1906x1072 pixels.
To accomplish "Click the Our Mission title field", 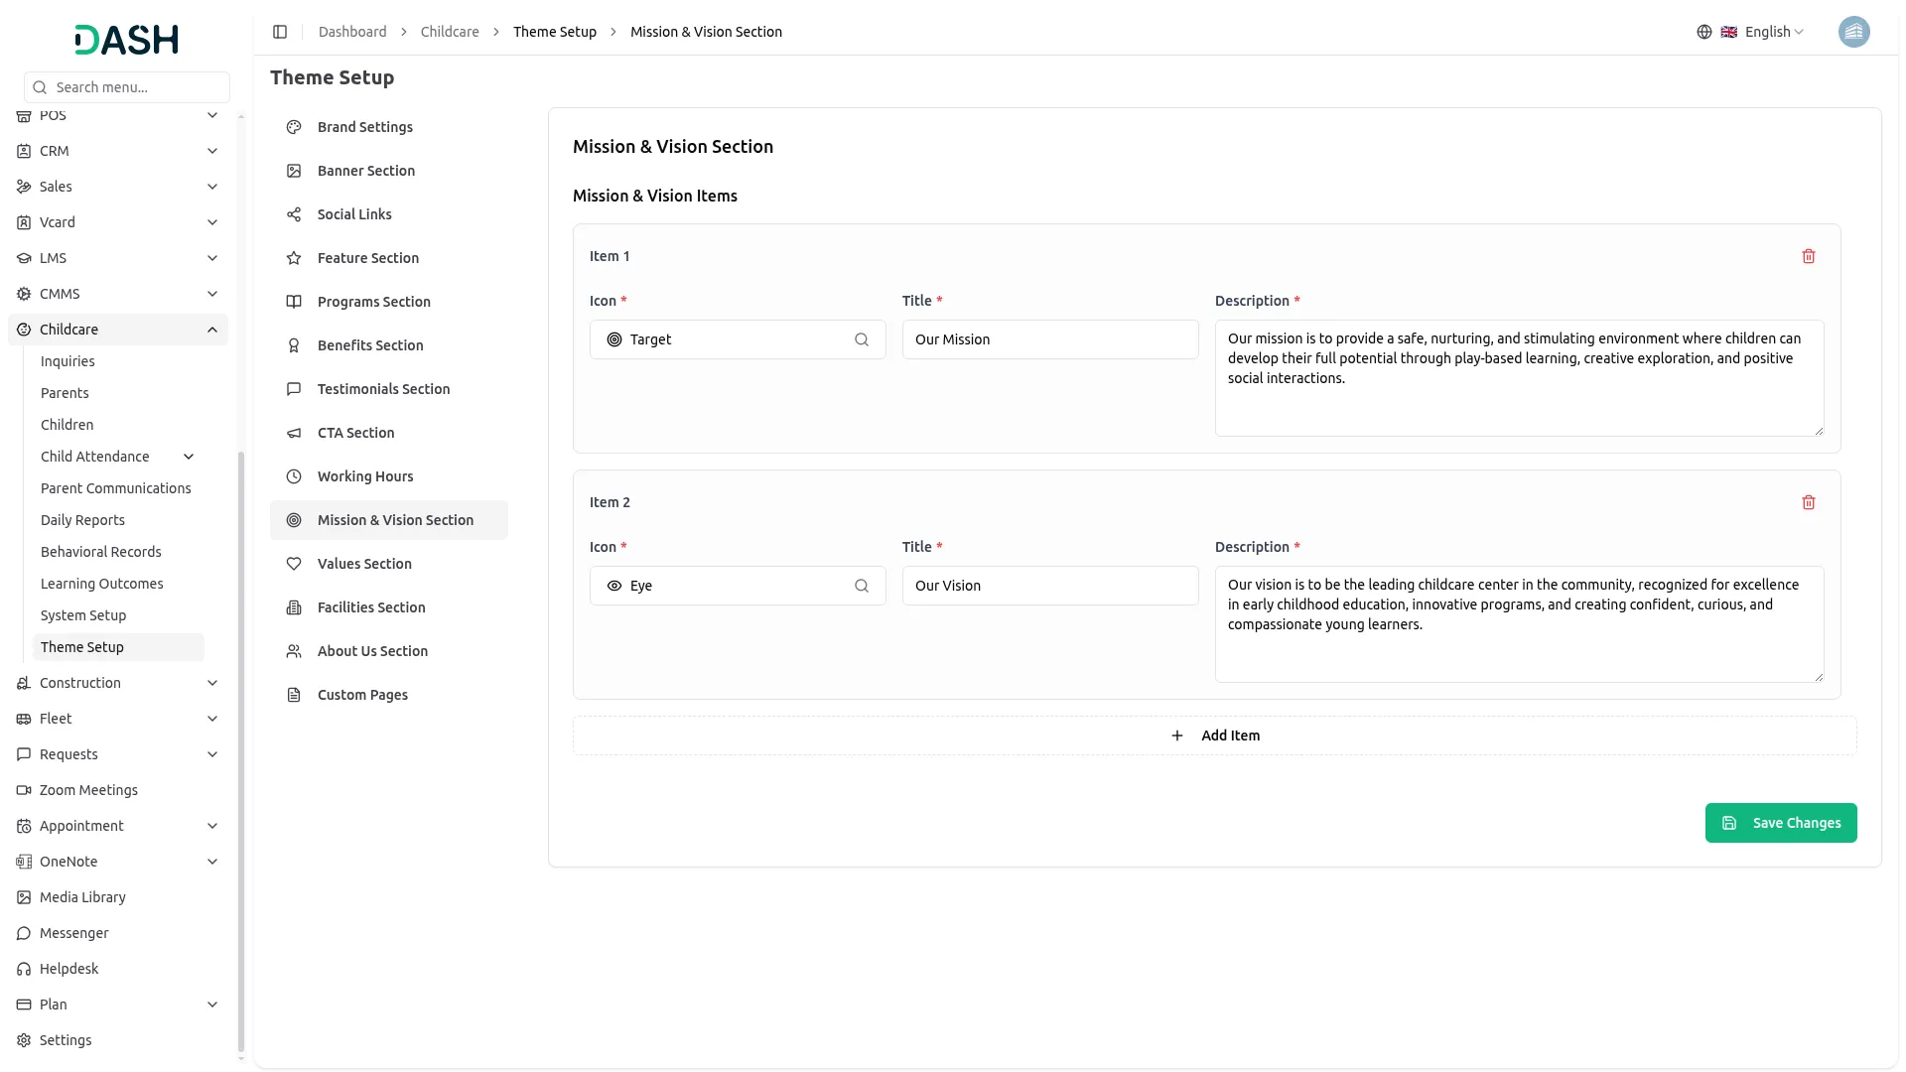I will coord(1049,339).
